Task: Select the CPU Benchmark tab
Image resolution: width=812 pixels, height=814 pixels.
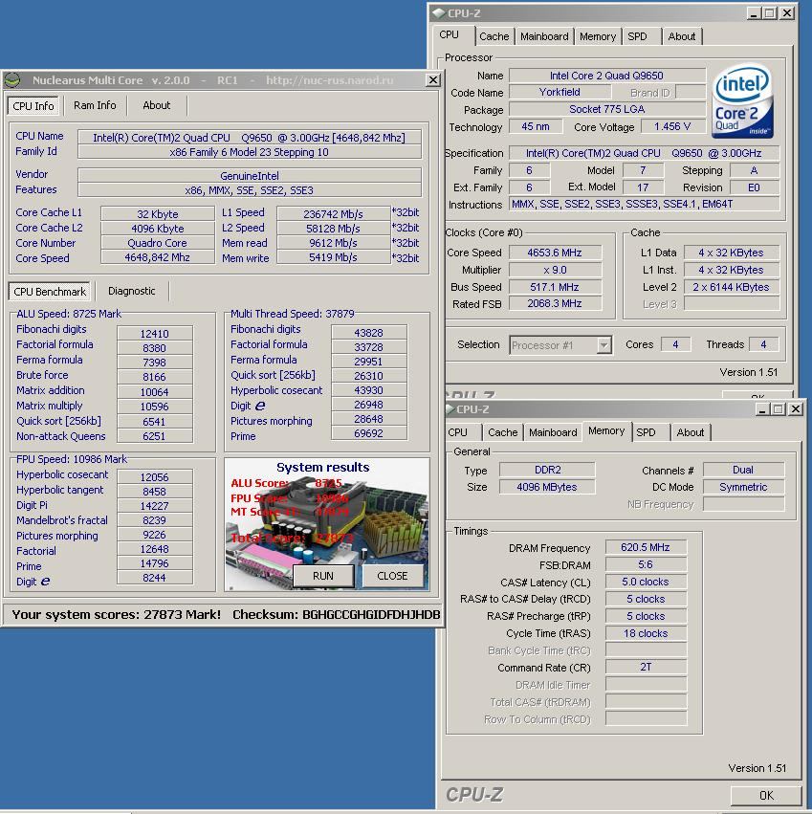Action: tap(50, 292)
